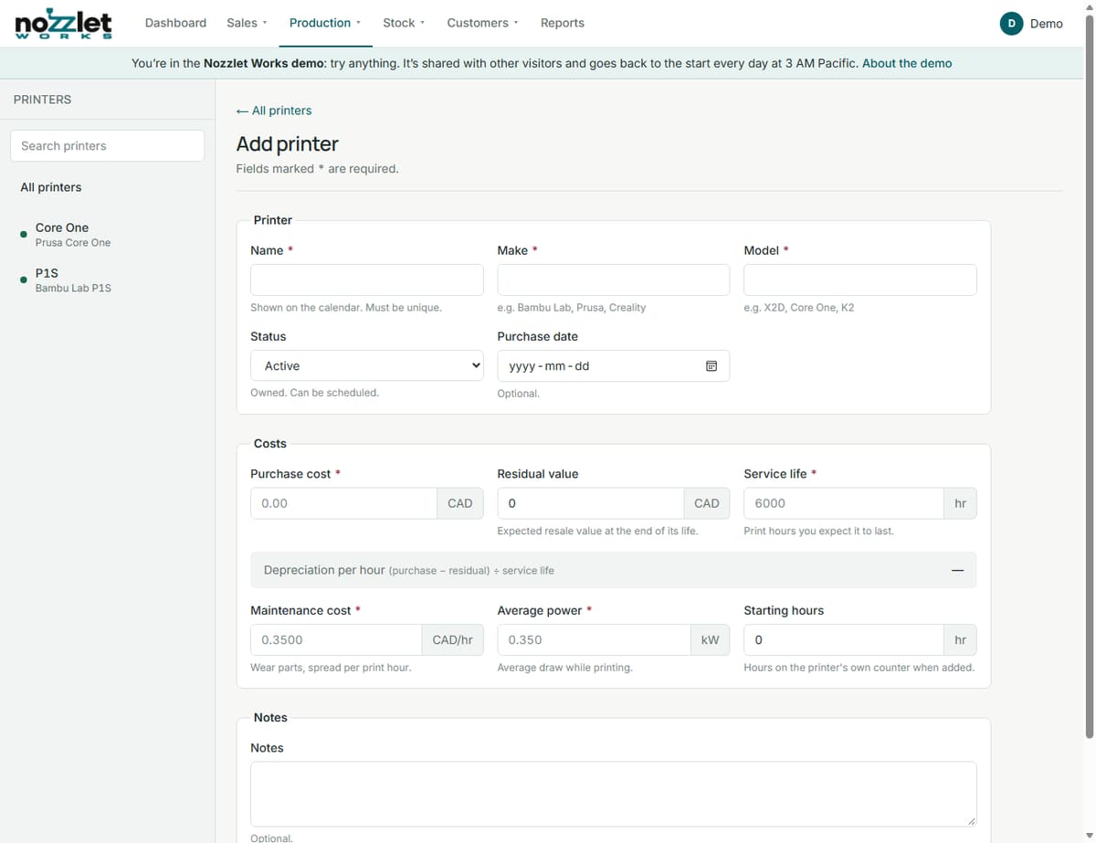
Task: Return via the All printers back link
Action: coord(274,111)
